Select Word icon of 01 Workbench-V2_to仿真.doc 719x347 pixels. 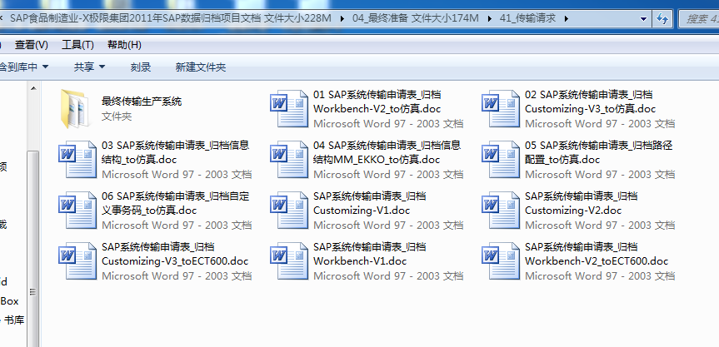pyautogui.click(x=289, y=108)
